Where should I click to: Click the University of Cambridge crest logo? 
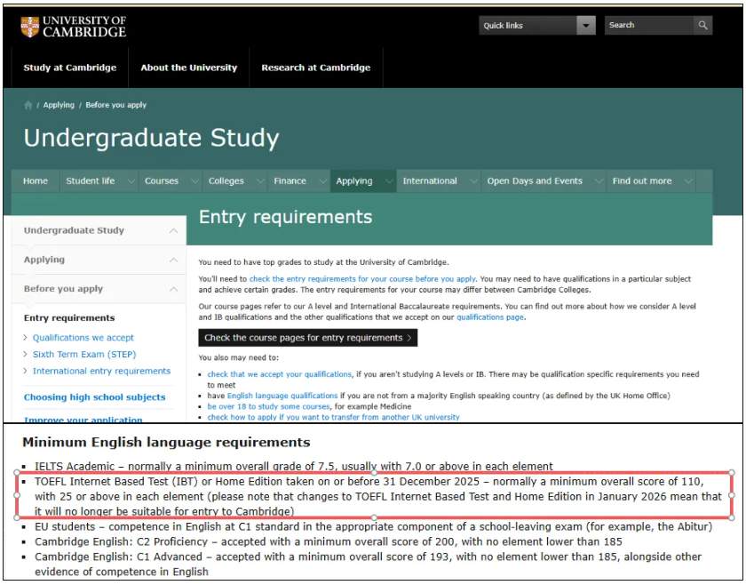29,27
